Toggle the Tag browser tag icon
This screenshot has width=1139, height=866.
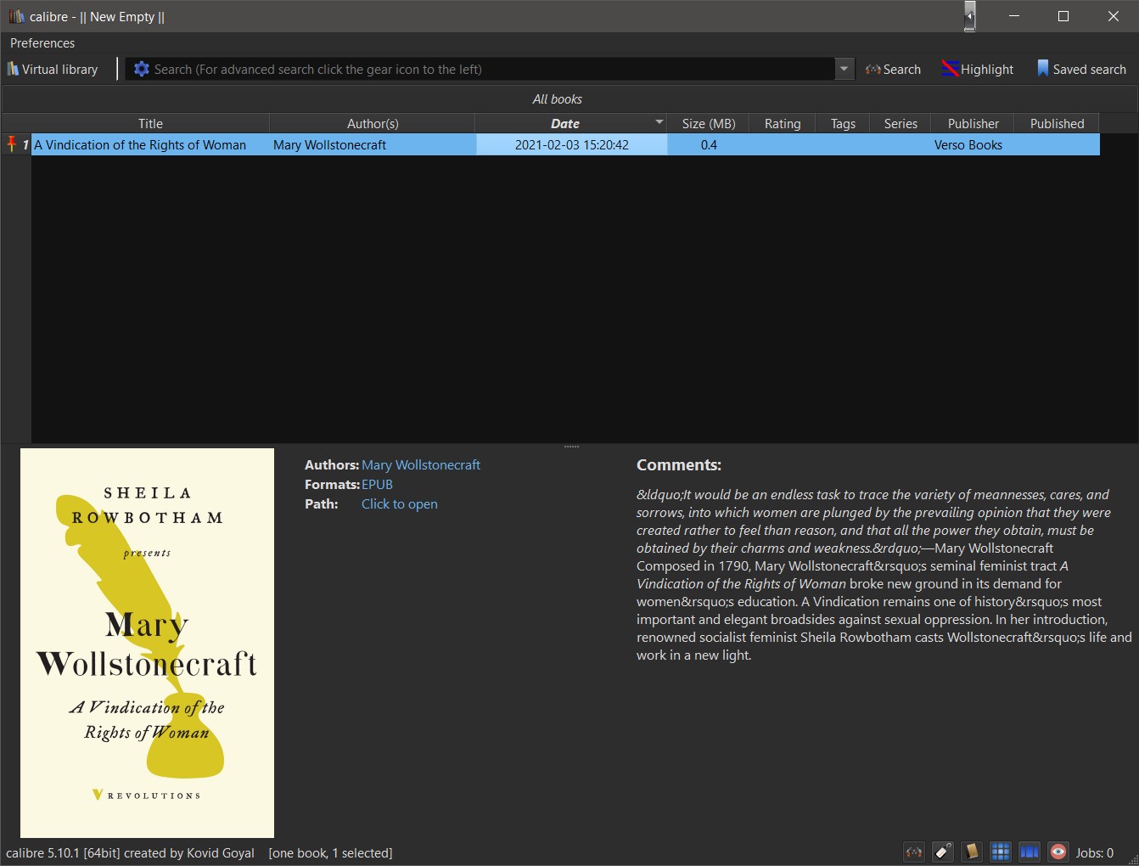coord(943,852)
